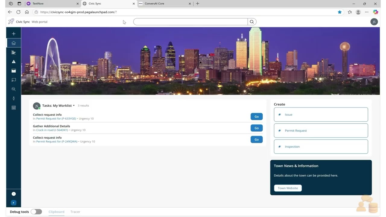Open the warning triangle sidebar icon

click(x=14, y=61)
